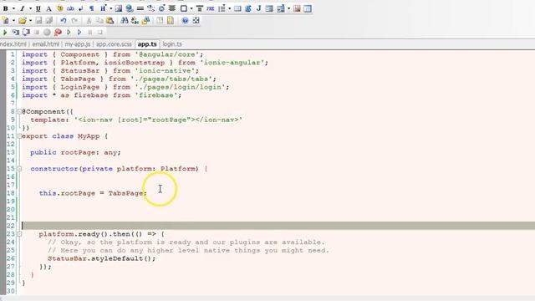
Task: Click line number 22 in the gutter
Action: pos(11,226)
